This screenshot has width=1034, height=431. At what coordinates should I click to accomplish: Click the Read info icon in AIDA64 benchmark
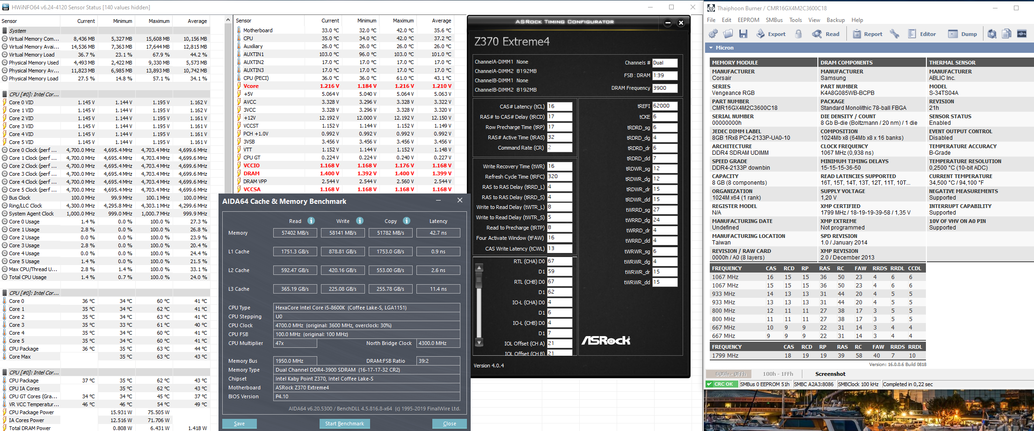click(311, 221)
